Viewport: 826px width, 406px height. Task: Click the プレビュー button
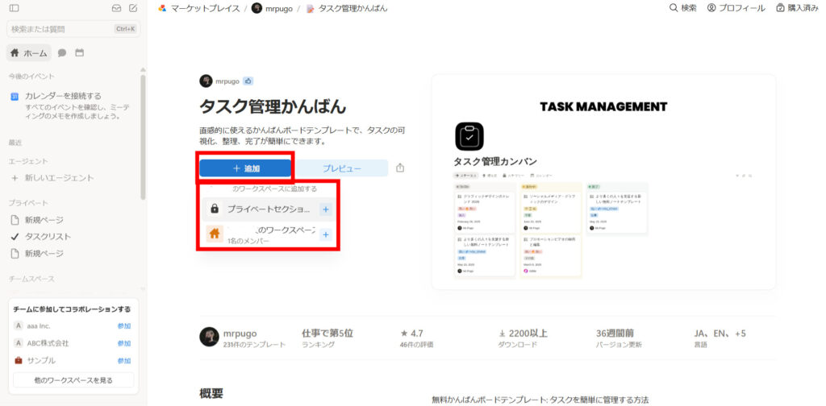point(342,168)
